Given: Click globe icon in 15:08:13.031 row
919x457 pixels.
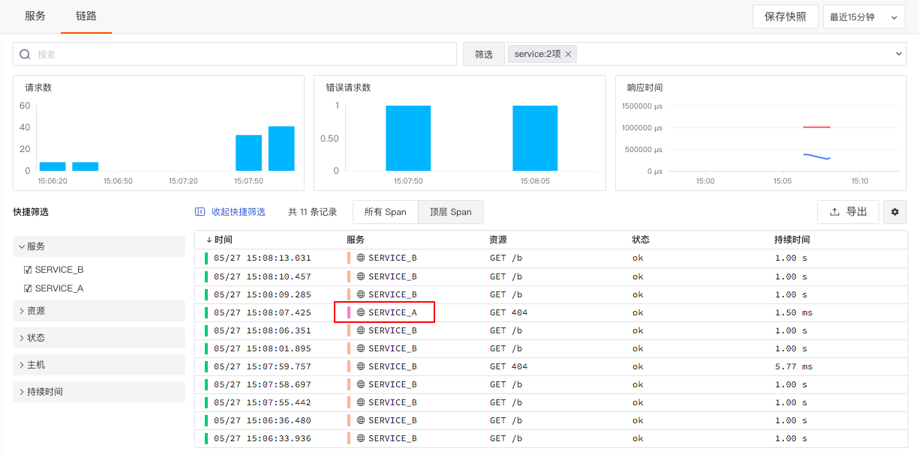Looking at the screenshot, I should (x=361, y=258).
